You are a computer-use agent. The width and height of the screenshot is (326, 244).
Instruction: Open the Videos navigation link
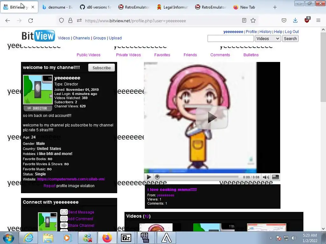click(64, 38)
